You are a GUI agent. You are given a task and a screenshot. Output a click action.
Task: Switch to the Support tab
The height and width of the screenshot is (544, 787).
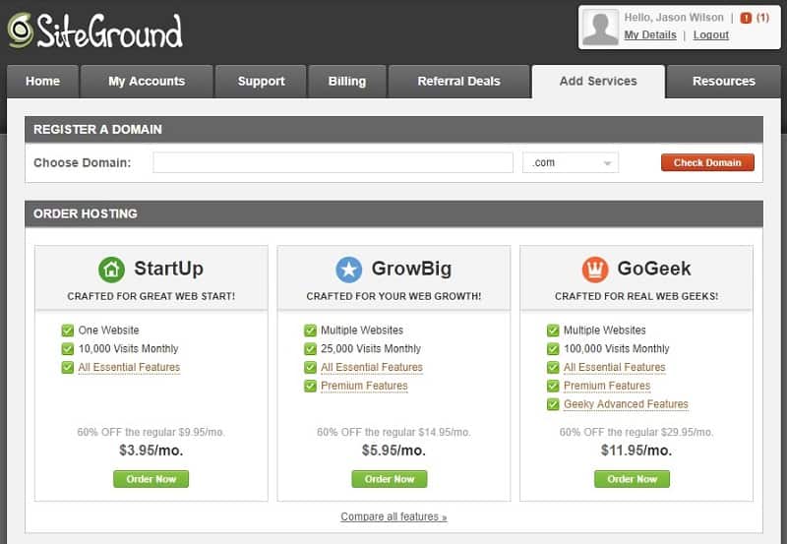[261, 82]
